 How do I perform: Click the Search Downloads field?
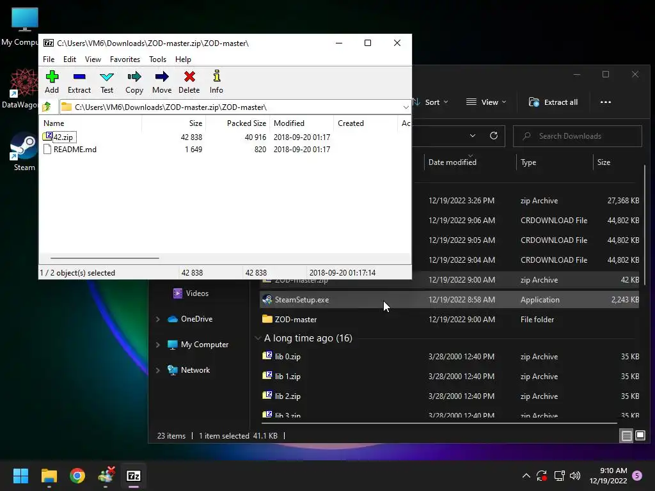(578, 136)
